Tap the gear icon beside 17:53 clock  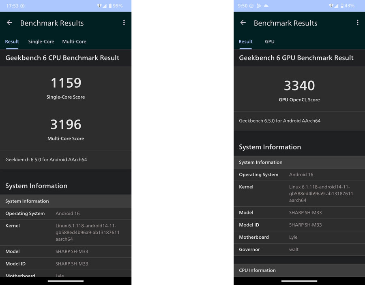click(x=23, y=6)
